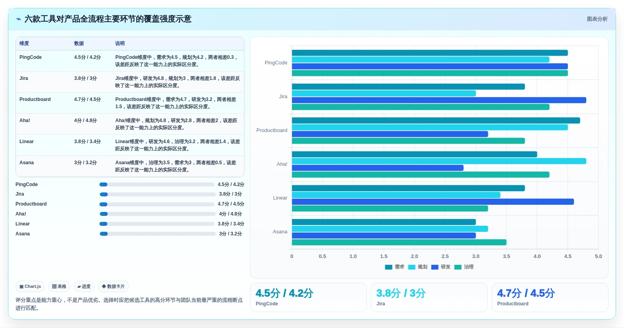624x328 pixels.
Task: Click the PingCode y-axis label in chart
Action: tap(276, 63)
